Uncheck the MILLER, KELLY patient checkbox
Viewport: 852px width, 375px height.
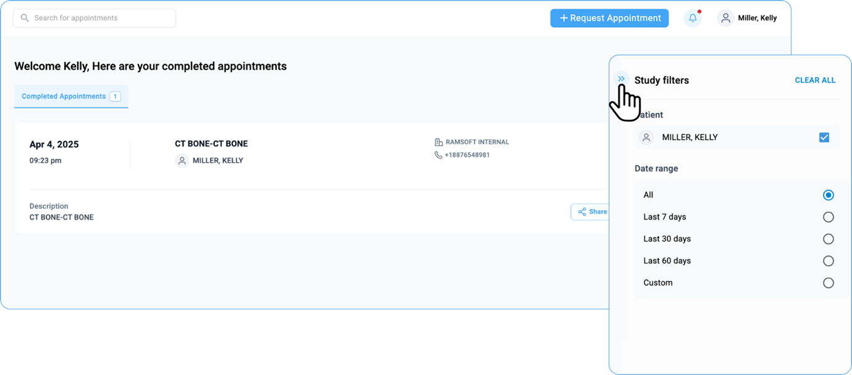coord(824,138)
